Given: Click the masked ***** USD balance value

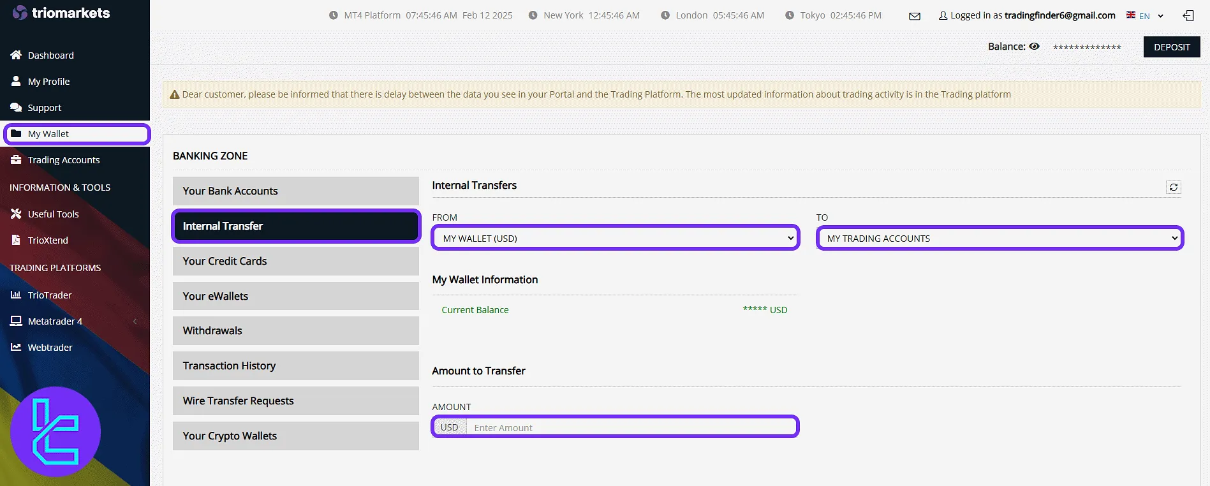Looking at the screenshot, I should [x=765, y=309].
